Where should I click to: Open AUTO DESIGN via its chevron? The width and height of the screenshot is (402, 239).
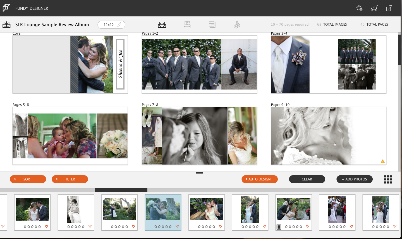[x=247, y=179]
